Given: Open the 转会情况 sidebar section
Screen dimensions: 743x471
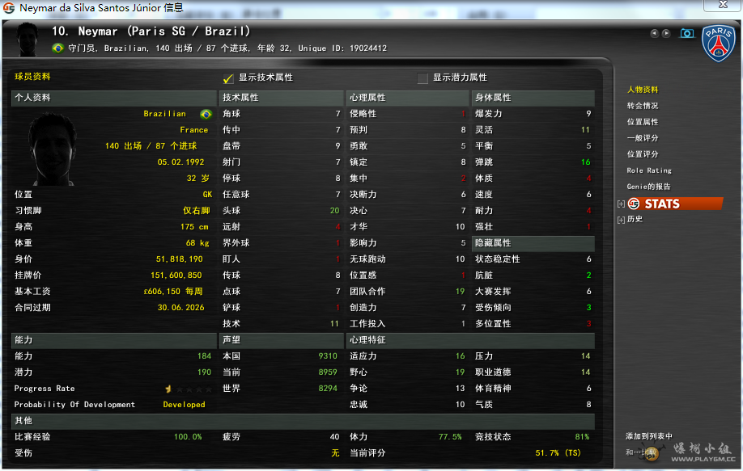Looking at the screenshot, I should tap(643, 106).
